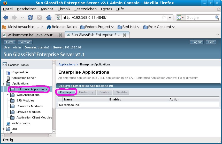222x144 pixels.
Task: Select the Application Server tree icon
Action: (x=8, y=78)
